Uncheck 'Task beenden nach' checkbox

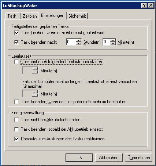coord(16,42)
